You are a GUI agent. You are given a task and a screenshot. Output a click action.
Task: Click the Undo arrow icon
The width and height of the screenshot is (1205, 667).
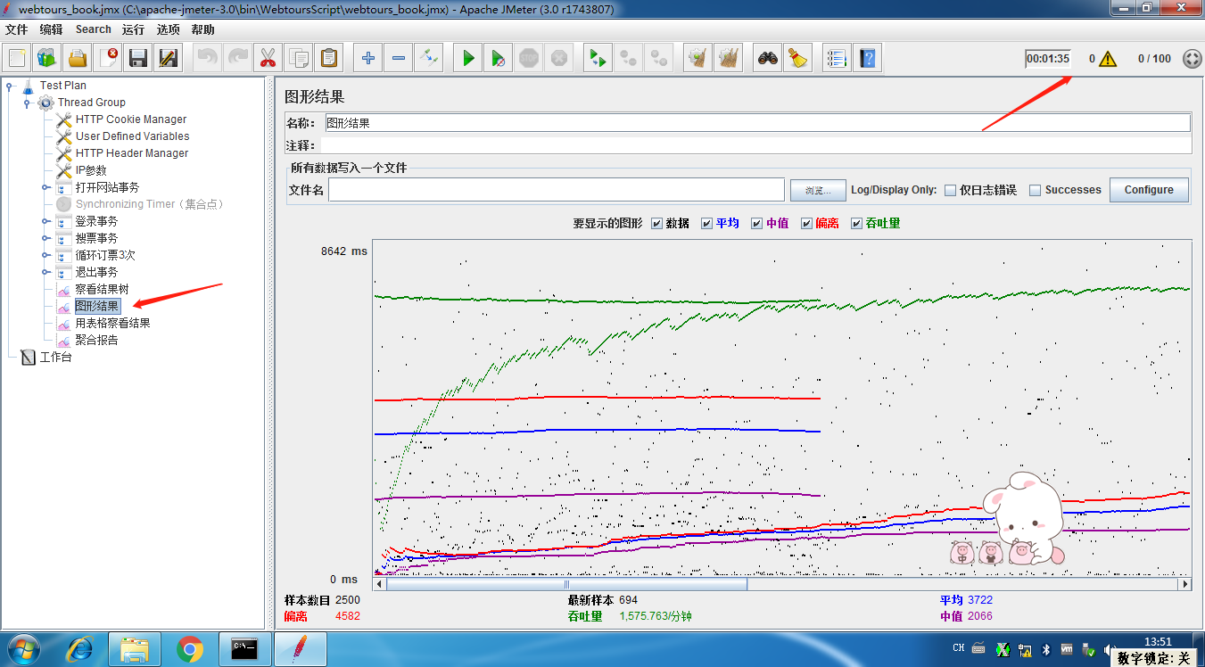pos(208,59)
